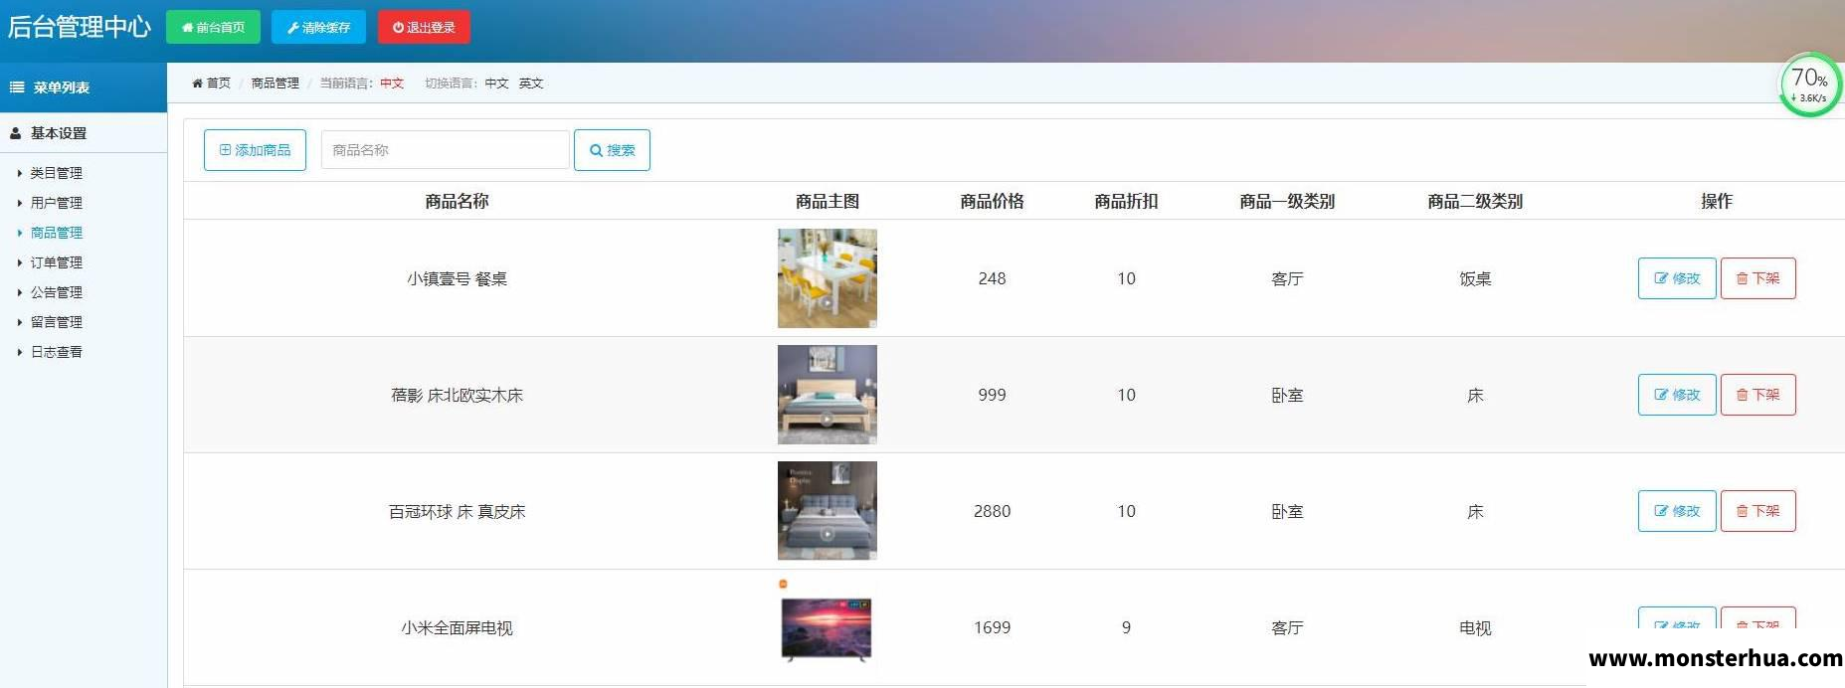Screen dimensions: 1845x688
Task: Click the 商品价格 column header
Action: click(x=992, y=201)
